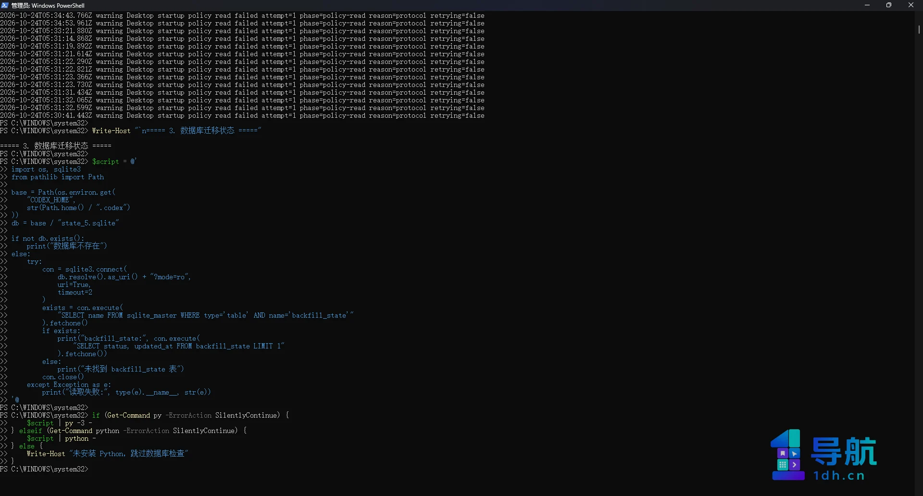
Task: Click the last PS C:\WINDOWS\system32> prompt
Action: click(44, 470)
